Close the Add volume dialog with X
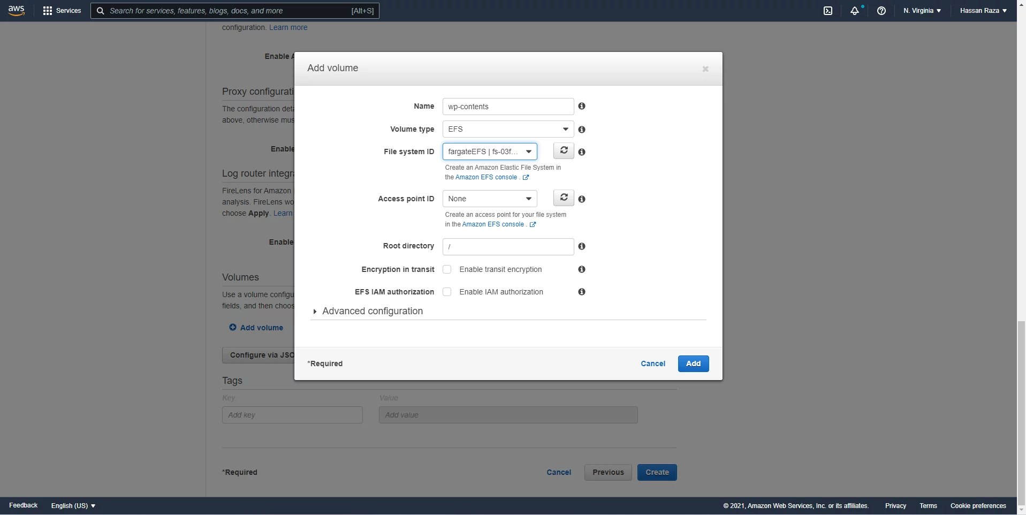Image resolution: width=1026 pixels, height=515 pixels. click(705, 69)
